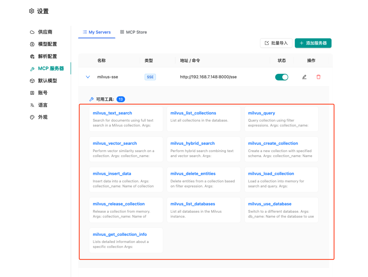
Task: Click description starting "Perform hybrid search combining"
Action: 202,153
